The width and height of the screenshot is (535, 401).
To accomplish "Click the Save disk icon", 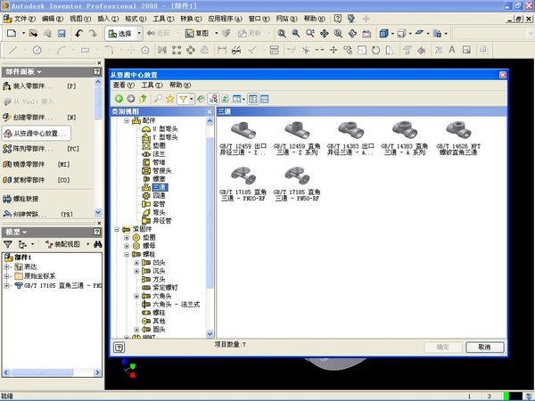I will 62,33.
